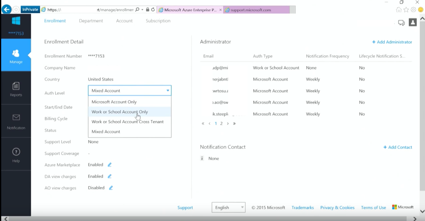Open the user profile icon

(x=412, y=22)
